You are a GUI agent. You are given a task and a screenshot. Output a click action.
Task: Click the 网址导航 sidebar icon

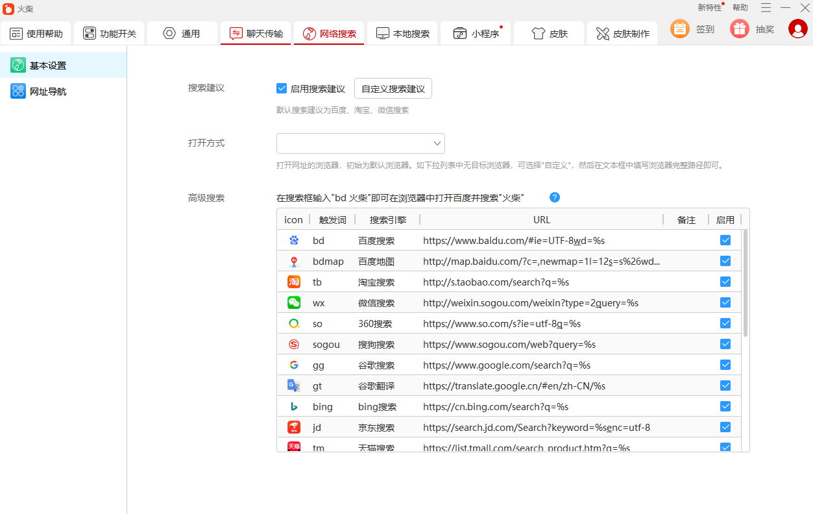point(18,91)
